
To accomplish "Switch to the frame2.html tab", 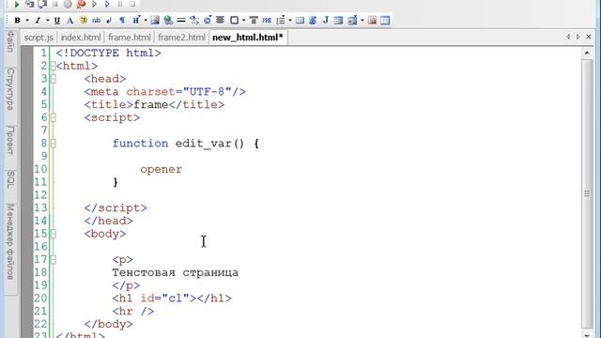I will click(x=181, y=38).
